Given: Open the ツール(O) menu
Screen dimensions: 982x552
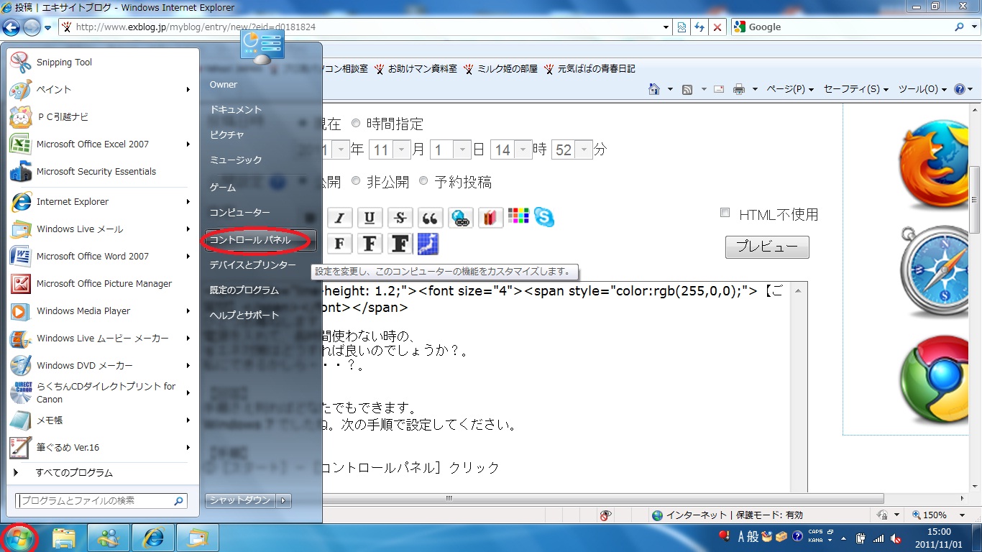Looking at the screenshot, I should (x=922, y=89).
